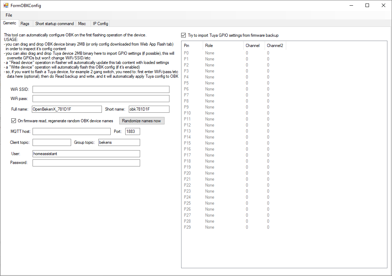Switch to the Flags tab
Viewport: 392px width, 276px height.
[x=25, y=23]
